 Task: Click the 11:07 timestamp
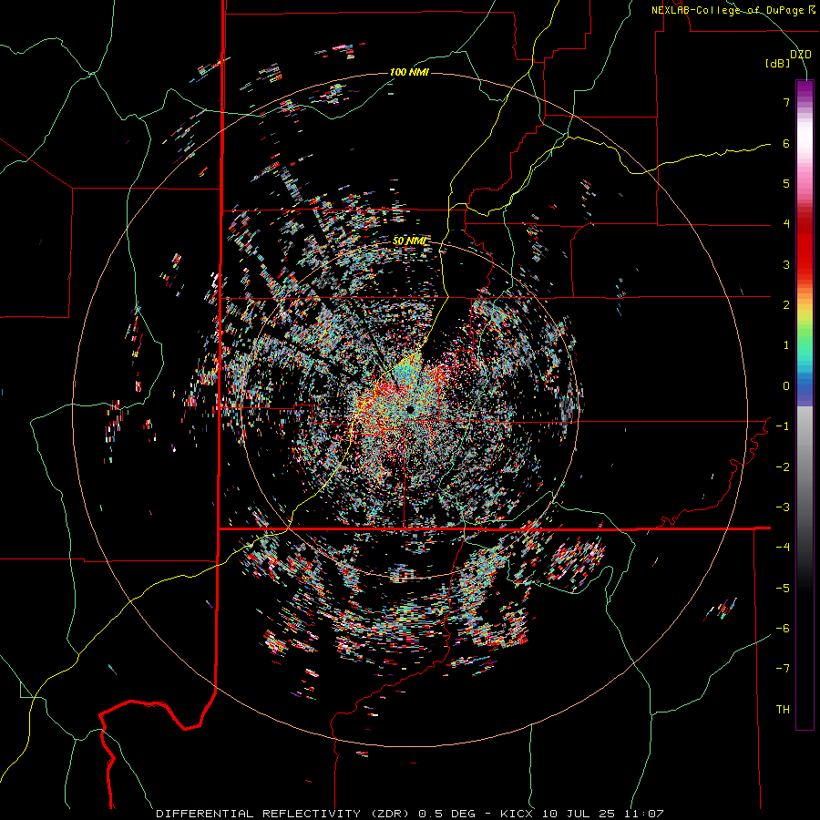click(646, 814)
